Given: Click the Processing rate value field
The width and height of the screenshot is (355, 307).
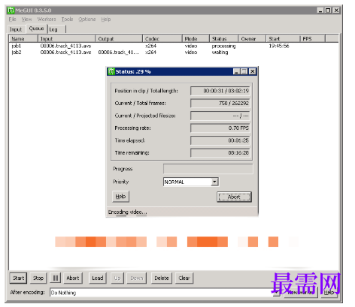Looking at the screenshot, I should point(220,128).
